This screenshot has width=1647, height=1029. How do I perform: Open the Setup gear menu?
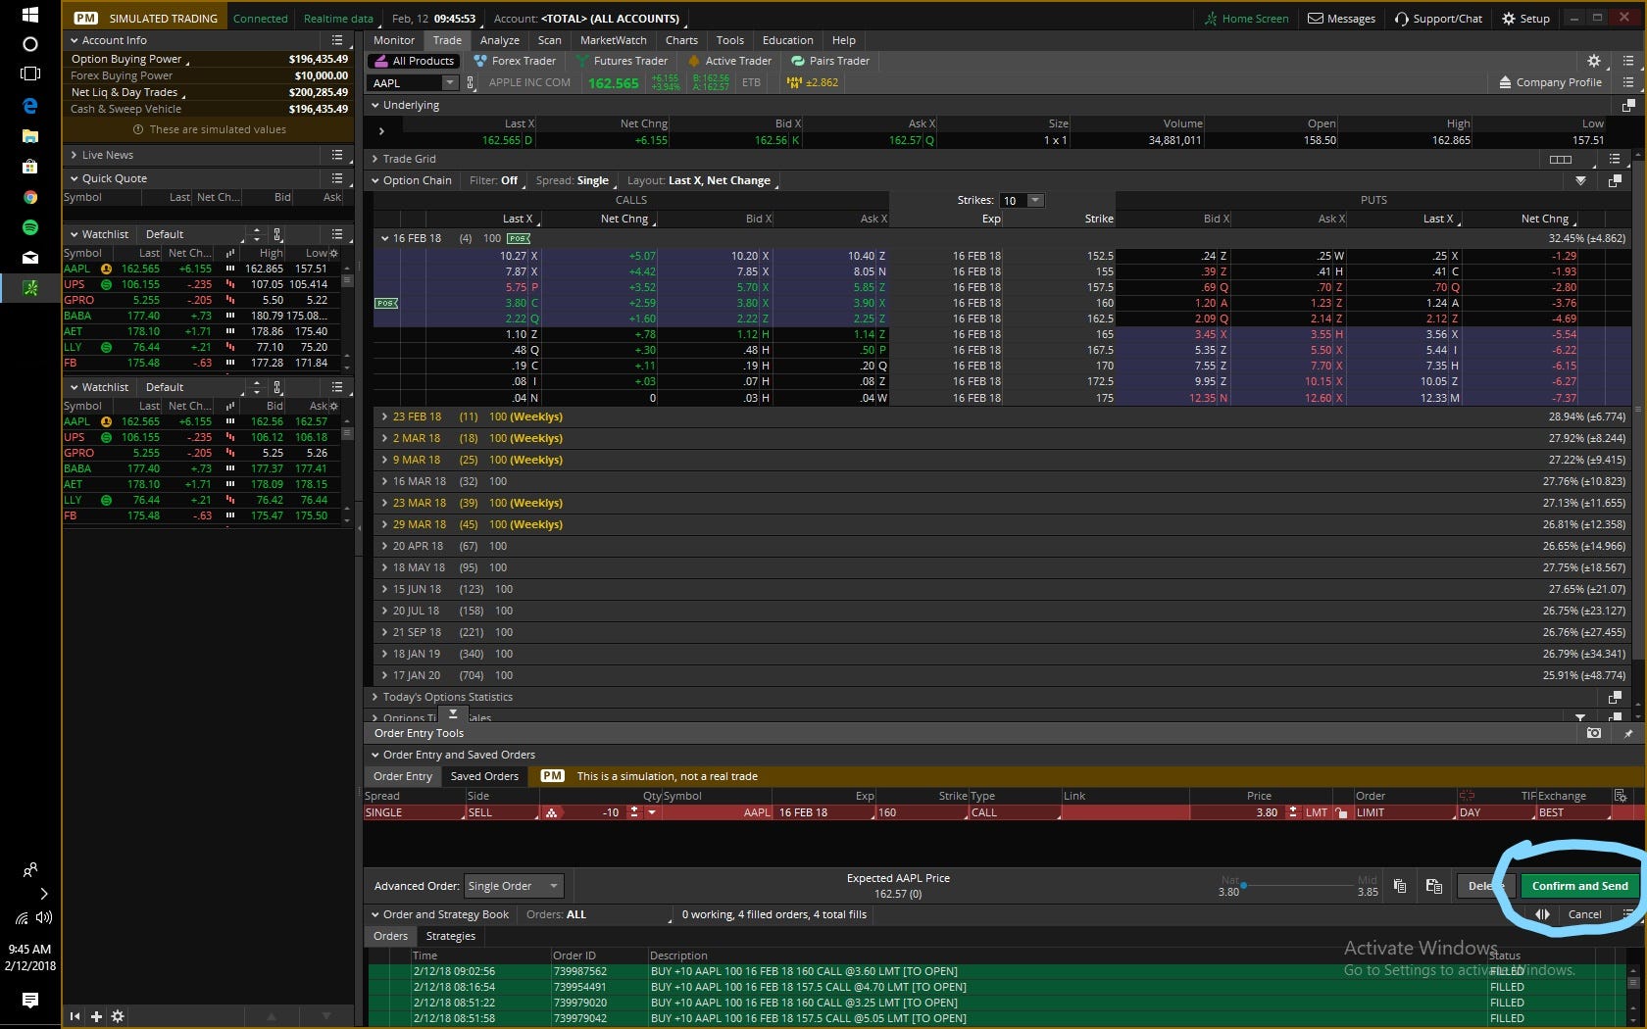(1525, 19)
